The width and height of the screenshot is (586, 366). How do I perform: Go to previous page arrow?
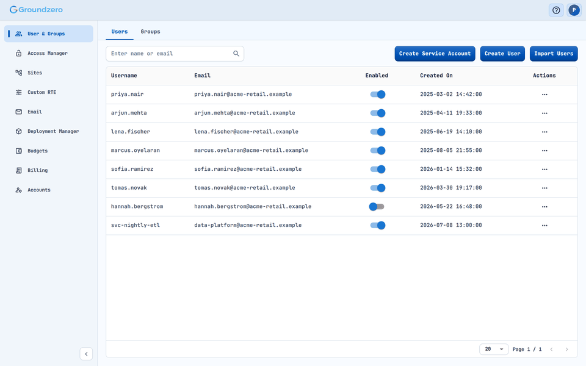tap(551, 349)
